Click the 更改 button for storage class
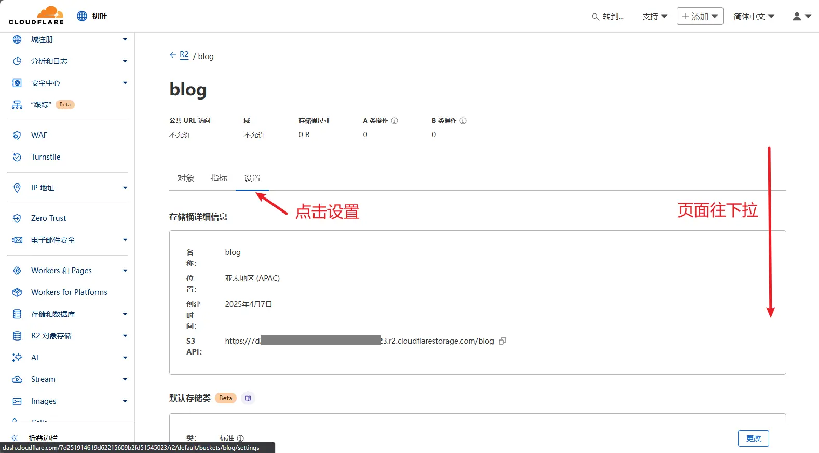Screen dimensions: 819x453 (x=753, y=438)
